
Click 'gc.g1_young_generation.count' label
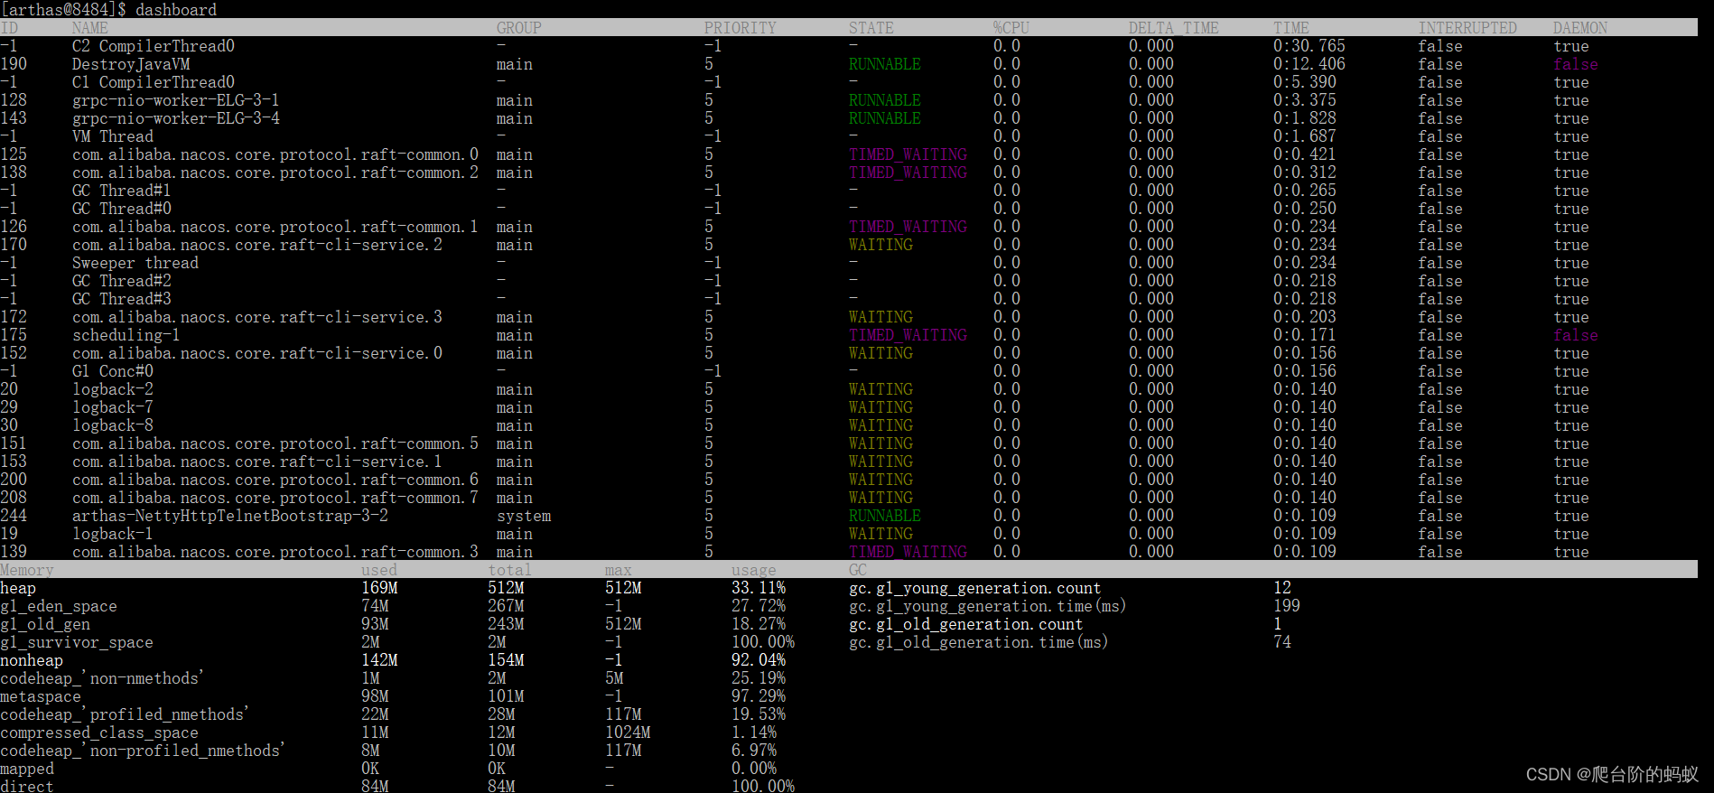pos(975,588)
